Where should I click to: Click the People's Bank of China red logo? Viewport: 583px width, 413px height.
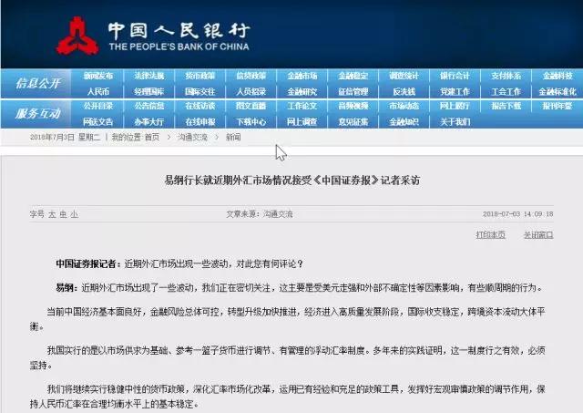pos(77,36)
